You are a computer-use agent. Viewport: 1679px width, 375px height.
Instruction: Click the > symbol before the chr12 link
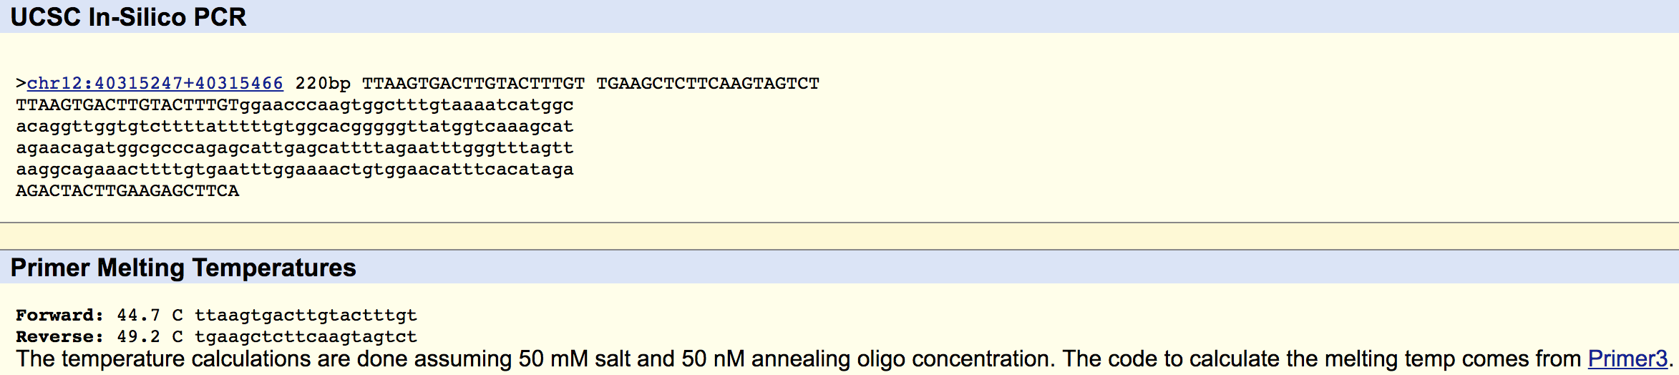point(21,84)
